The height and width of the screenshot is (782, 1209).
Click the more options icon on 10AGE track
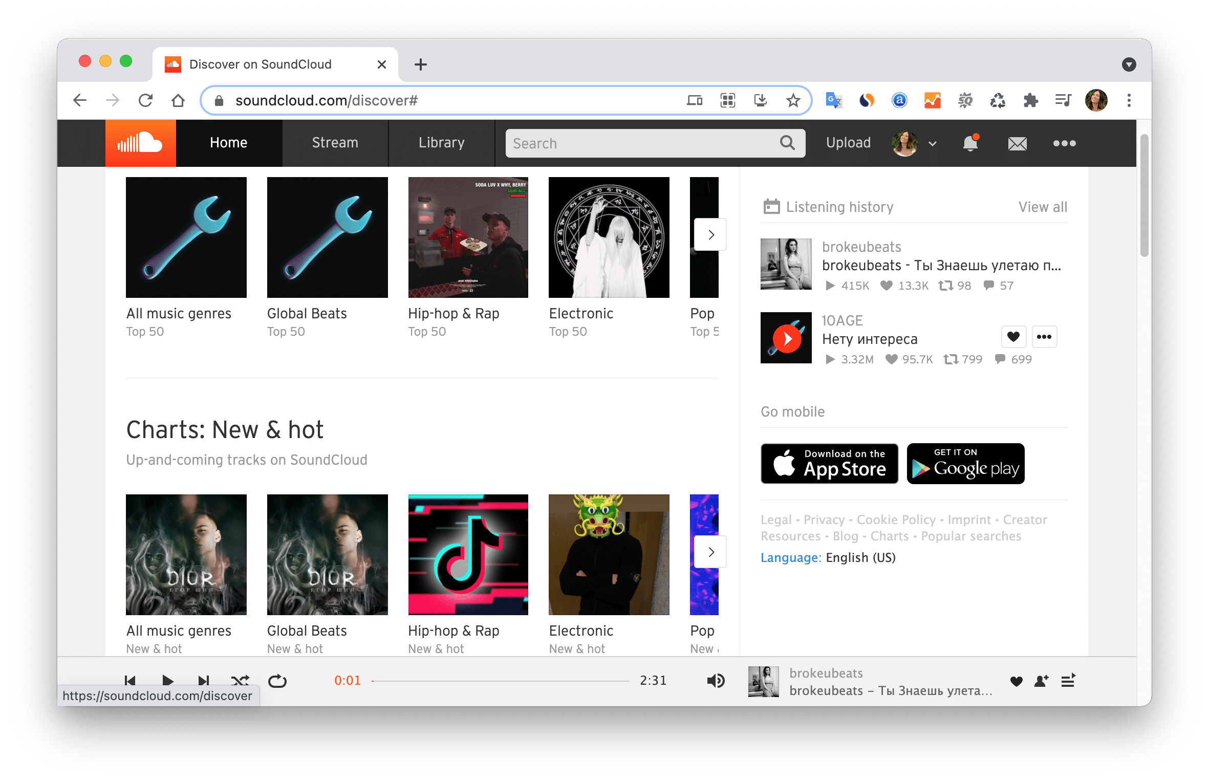point(1043,336)
